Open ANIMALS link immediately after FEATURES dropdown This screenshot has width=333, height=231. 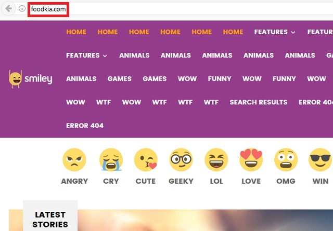134,56
